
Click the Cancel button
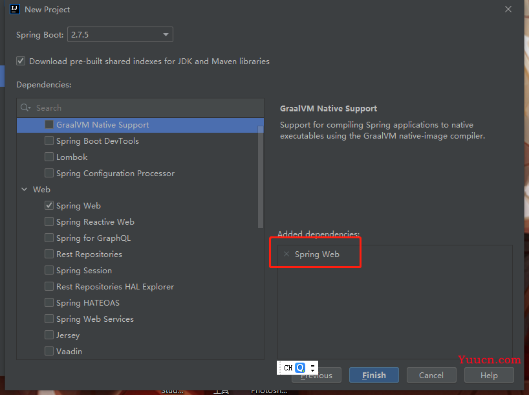coord(431,375)
